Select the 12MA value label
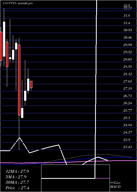This screenshot has width=137, height=192. click(x=17, y=171)
